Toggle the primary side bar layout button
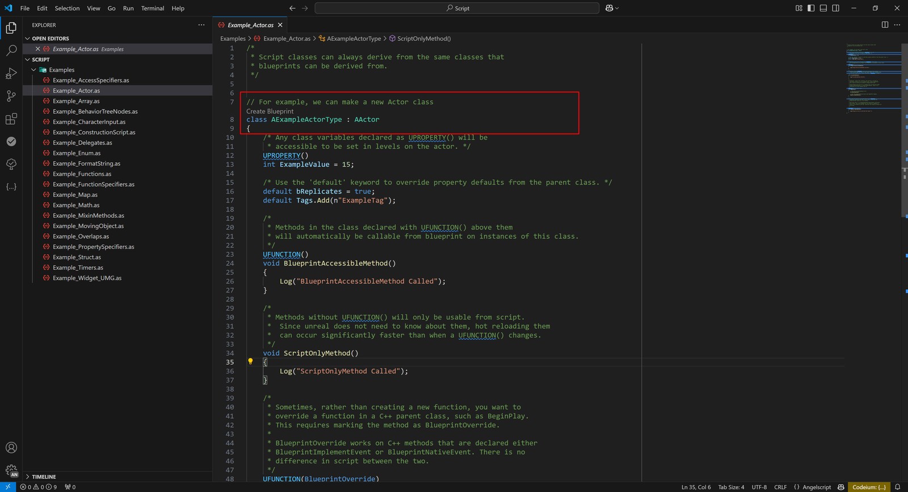The height and width of the screenshot is (492, 908). (x=811, y=8)
